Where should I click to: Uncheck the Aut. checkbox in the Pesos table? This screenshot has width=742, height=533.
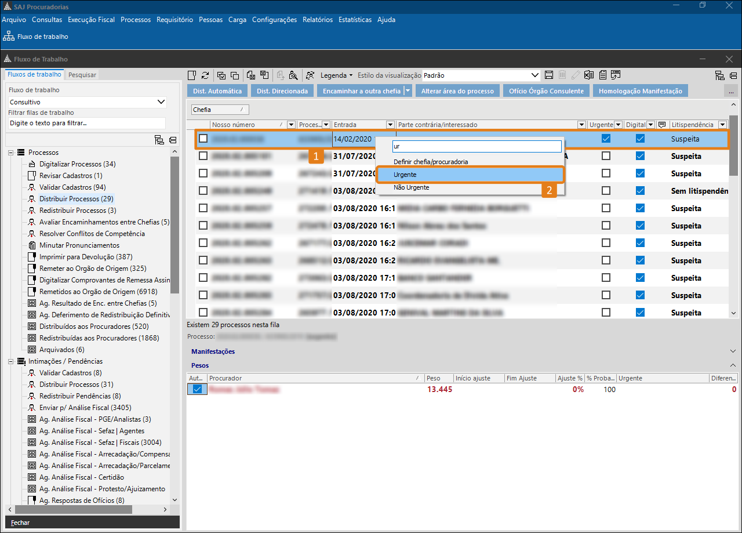tap(198, 389)
